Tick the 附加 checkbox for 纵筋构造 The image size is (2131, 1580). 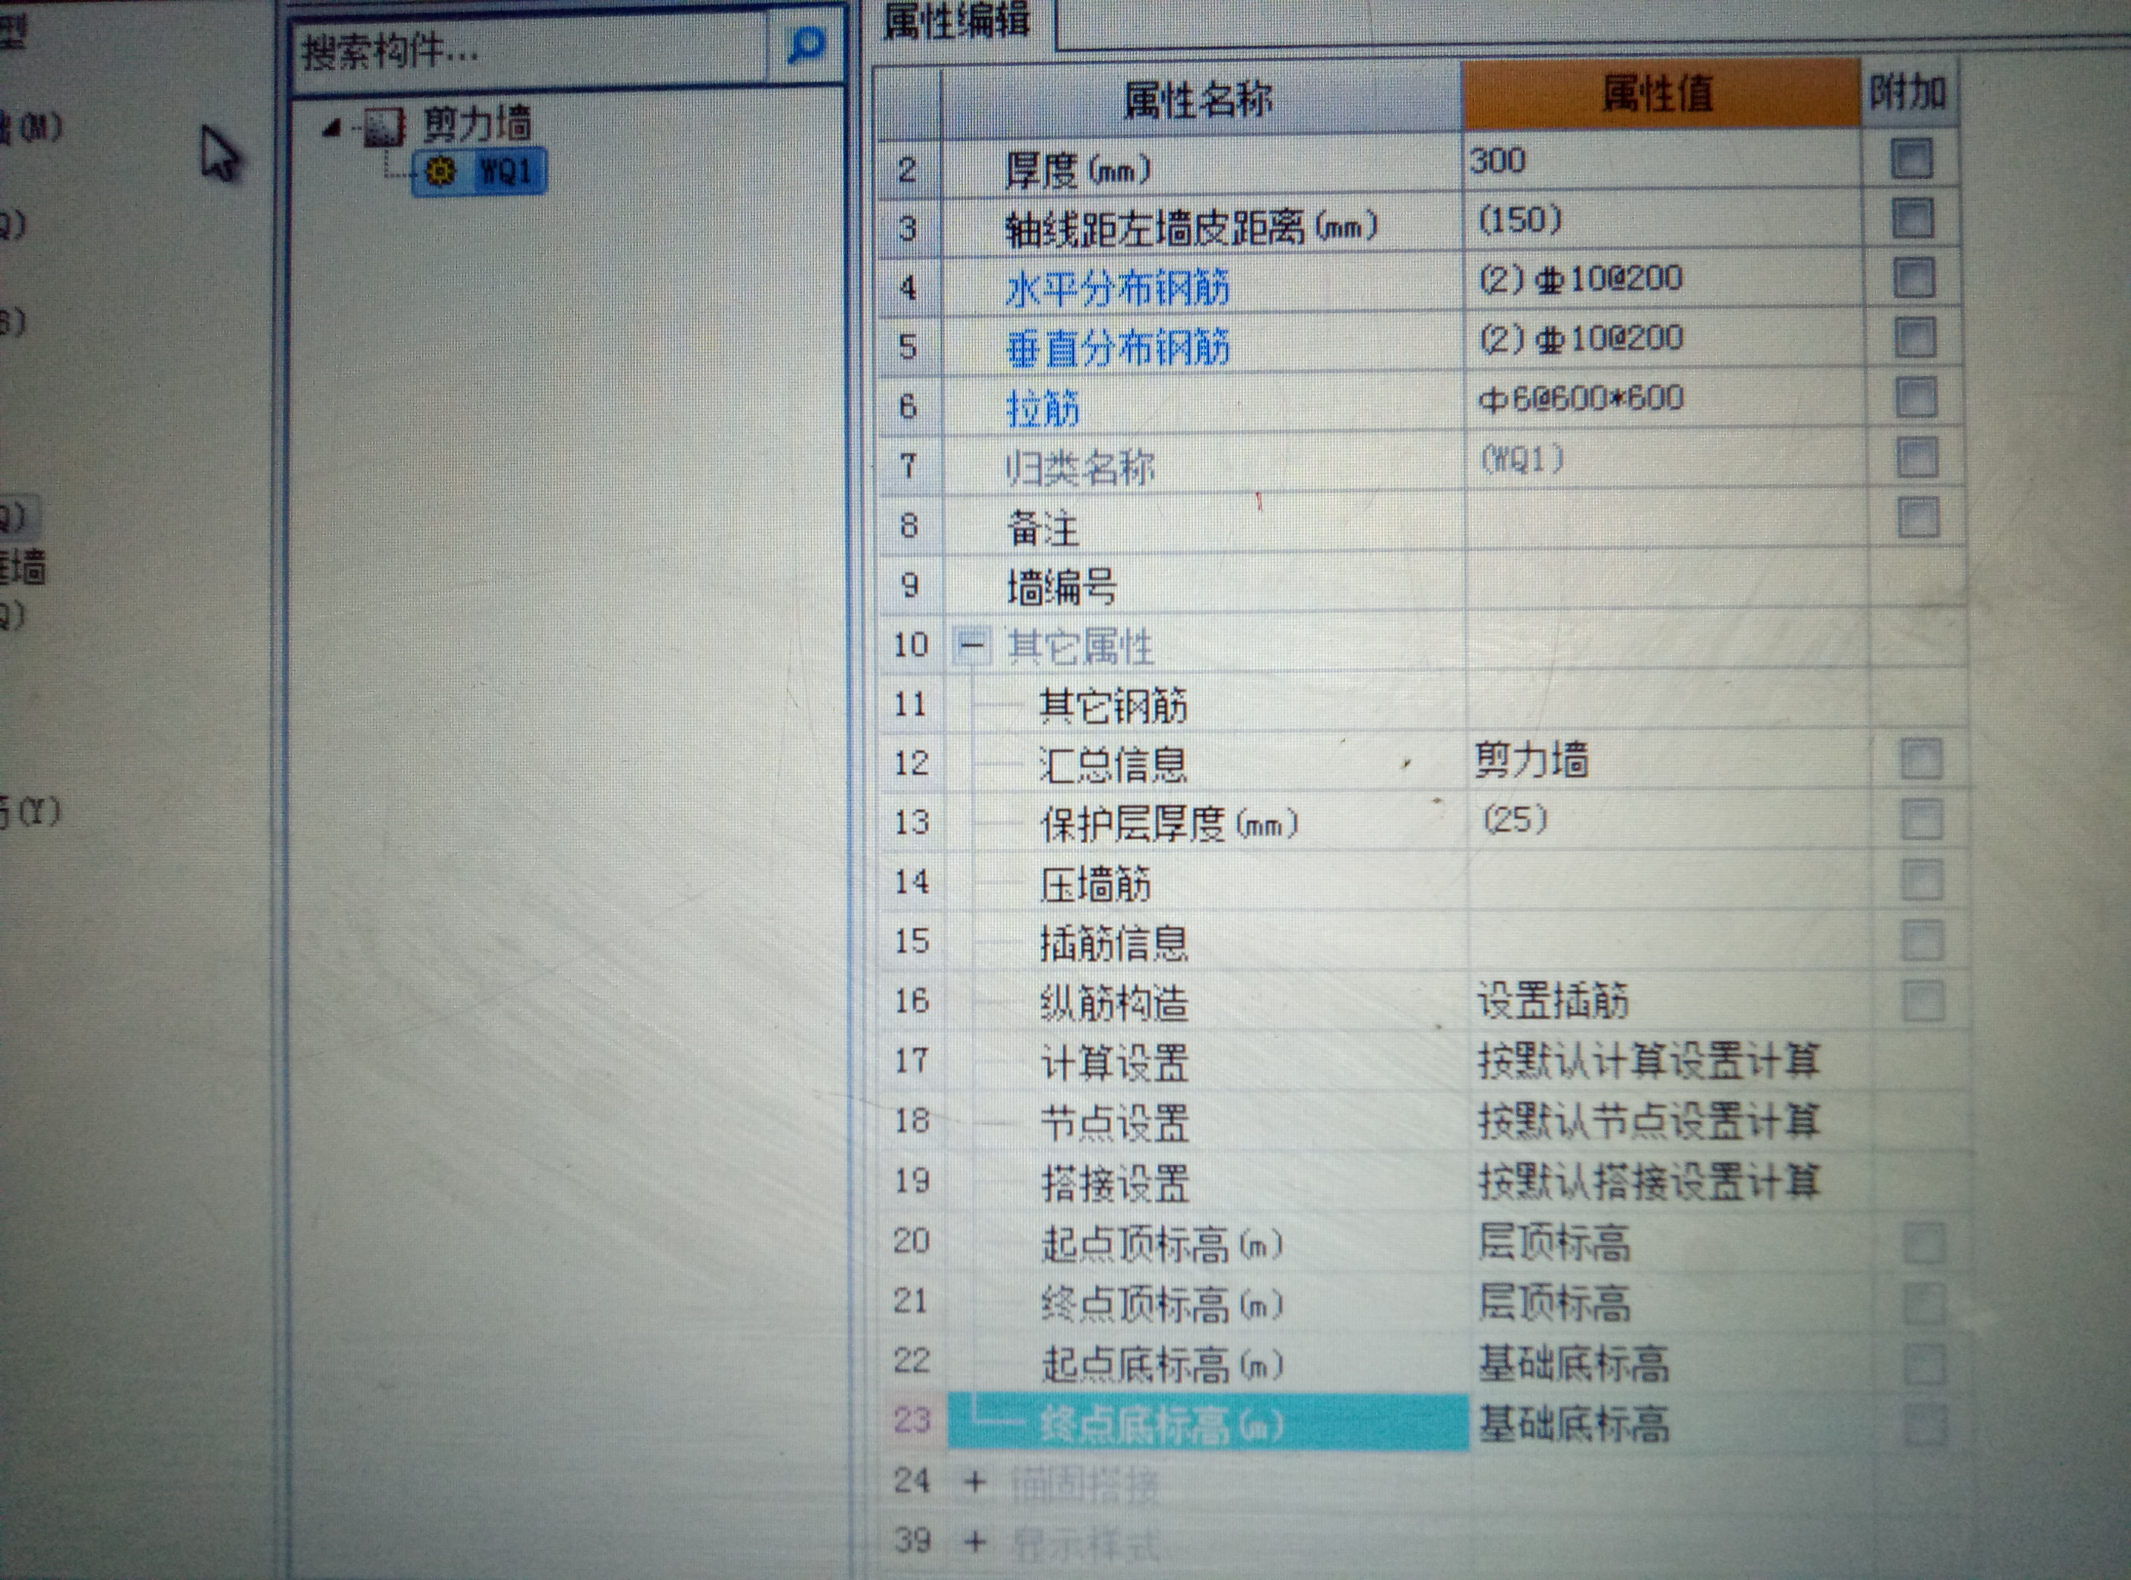pyautogui.click(x=1923, y=1001)
